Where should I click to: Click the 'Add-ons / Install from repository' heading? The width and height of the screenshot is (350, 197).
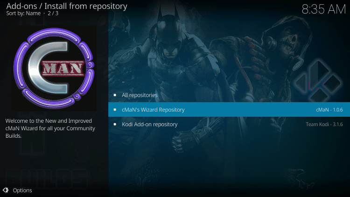click(66, 6)
